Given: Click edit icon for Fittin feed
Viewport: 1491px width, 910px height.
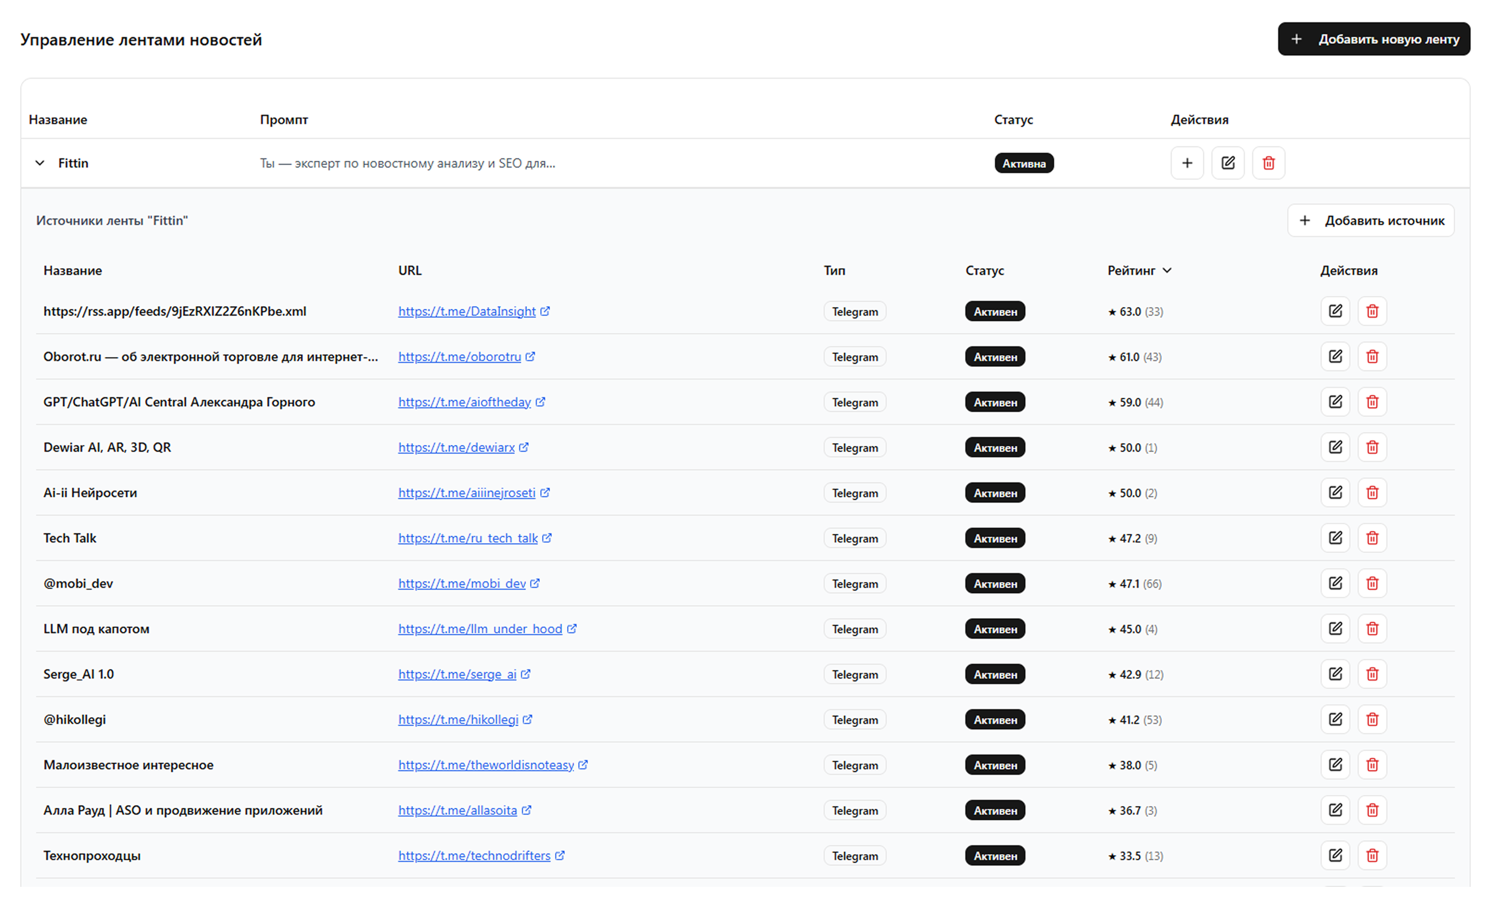Looking at the screenshot, I should pyautogui.click(x=1228, y=163).
